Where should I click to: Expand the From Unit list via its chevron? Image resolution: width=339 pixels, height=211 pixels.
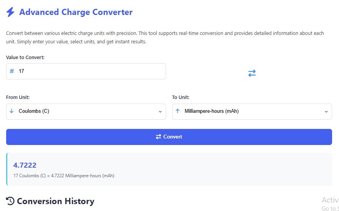pyautogui.click(x=160, y=112)
